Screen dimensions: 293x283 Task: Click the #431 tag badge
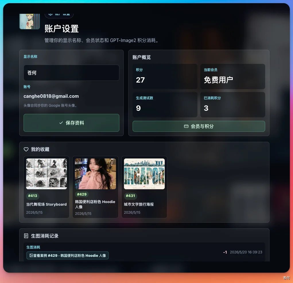tap(131, 196)
